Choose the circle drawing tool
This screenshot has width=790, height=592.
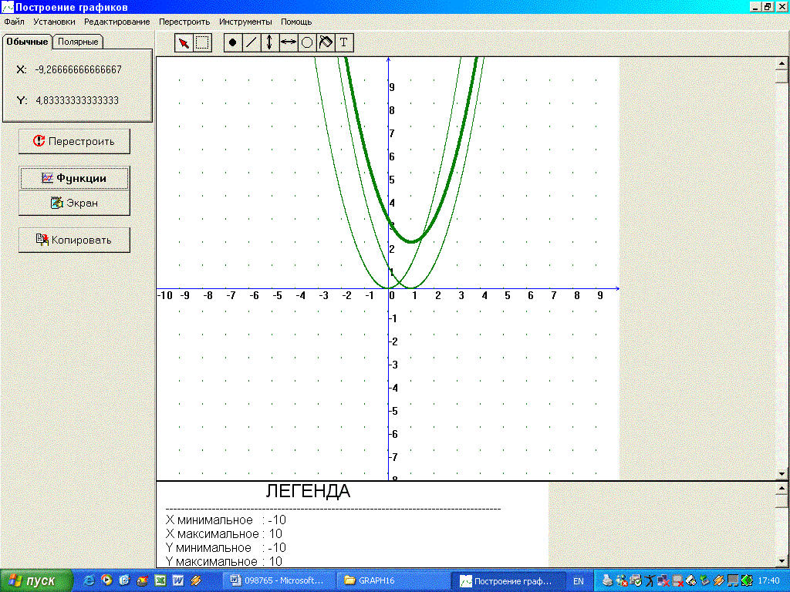[x=306, y=43]
